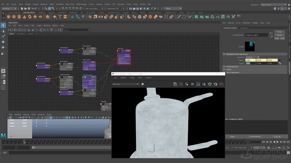Image resolution: width=291 pixels, height=163 pixels.
Task: Click the Input 2 checker map button
Action: click(x=280, y=63)
